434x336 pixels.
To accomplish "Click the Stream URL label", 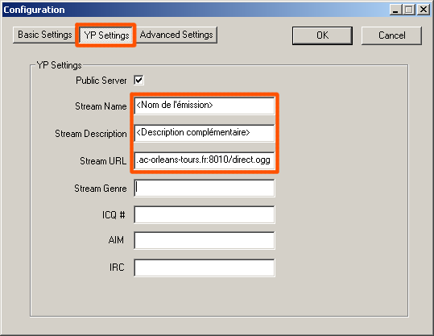I will point(103,161).
